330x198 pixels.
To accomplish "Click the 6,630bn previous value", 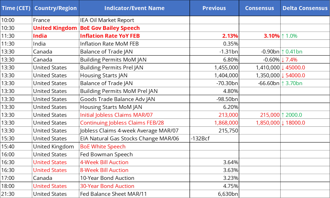I will tap(214, 194).
